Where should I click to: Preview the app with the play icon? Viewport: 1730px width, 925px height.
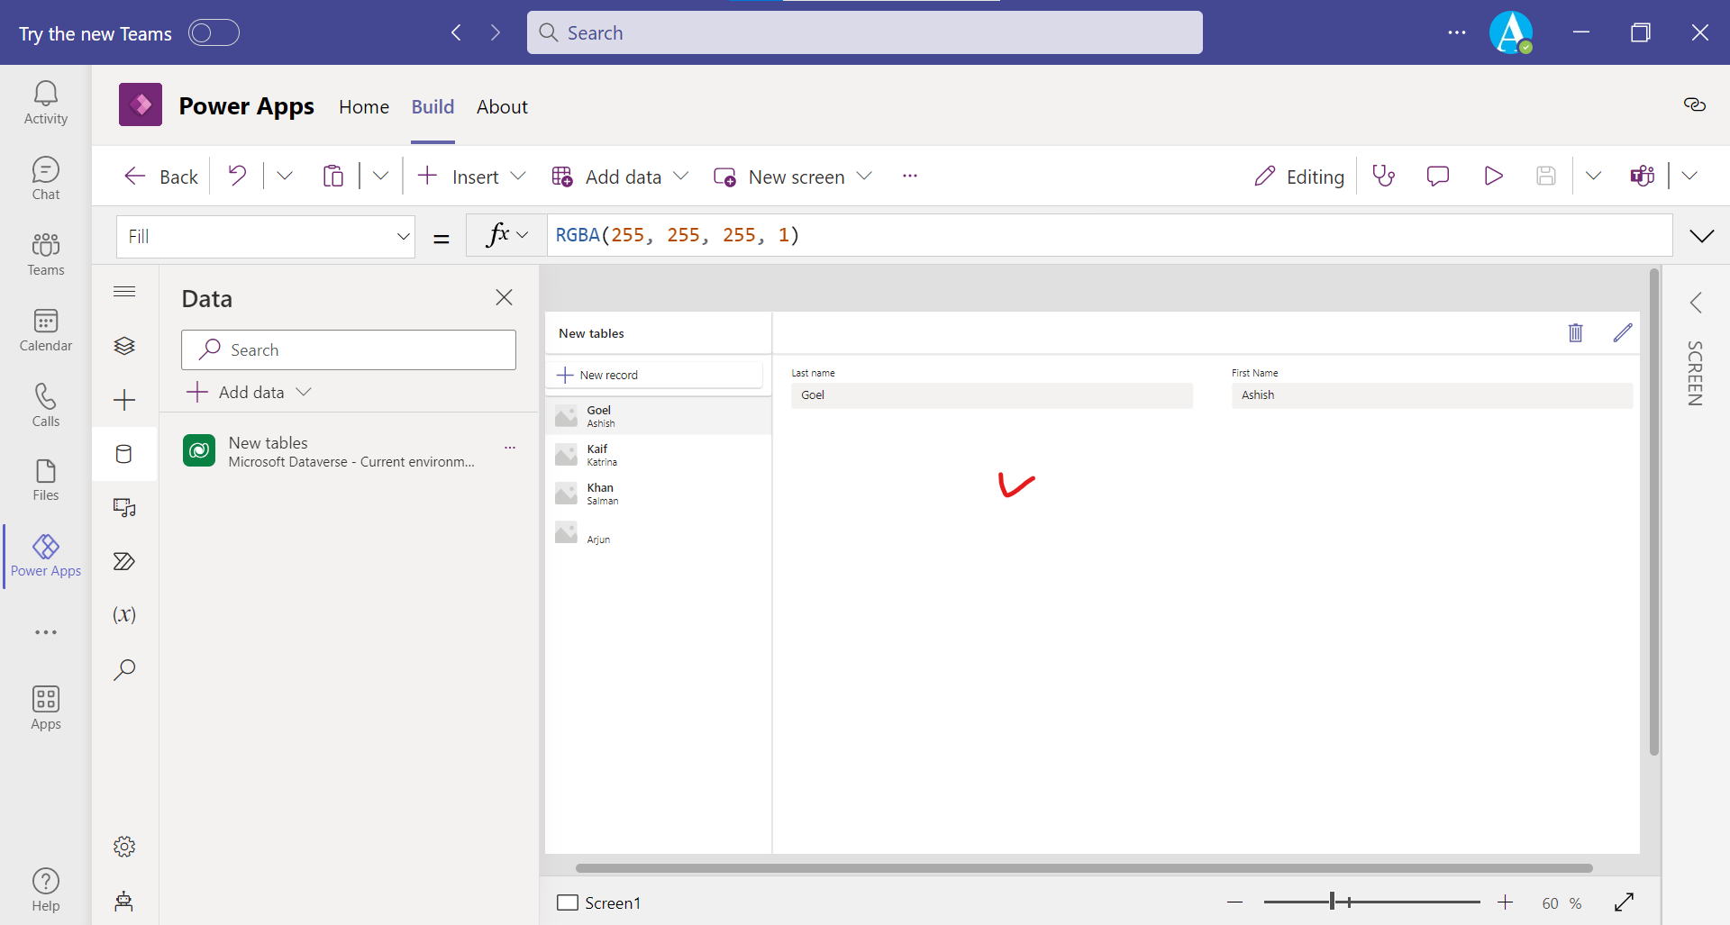point(1493,176)
